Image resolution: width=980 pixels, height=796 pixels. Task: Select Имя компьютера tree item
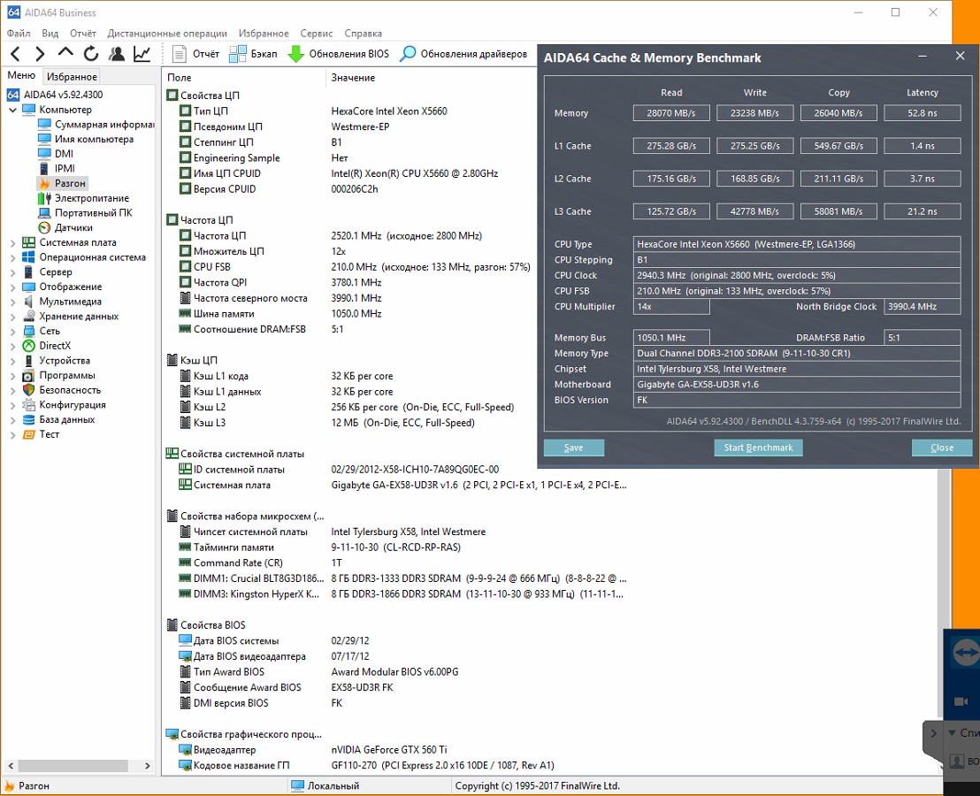pos(87,139)
